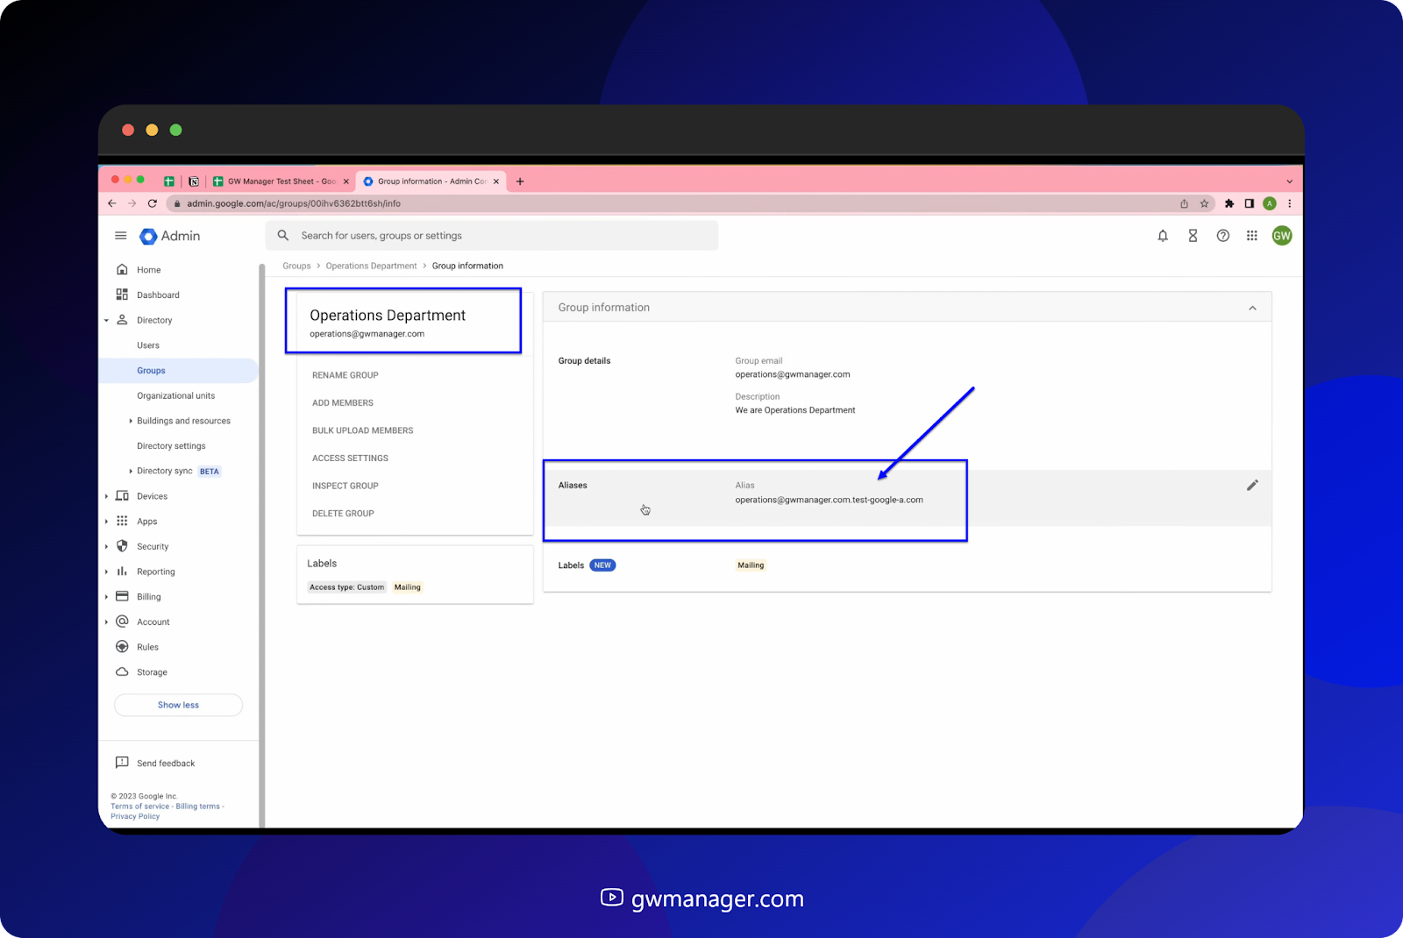This screenshot has height=938, width=1403.
Task: Click the Google Admin logo
Action: click(x=170, y=236)
